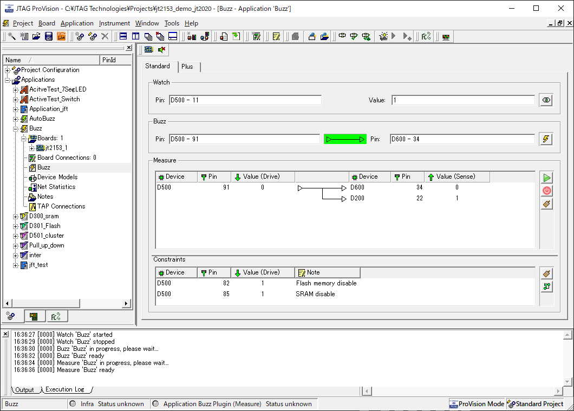Launch the JTAG Live toolbar icon
This screenshot has width=574, height=411.
pyautogui.click(x=61, y=36)
